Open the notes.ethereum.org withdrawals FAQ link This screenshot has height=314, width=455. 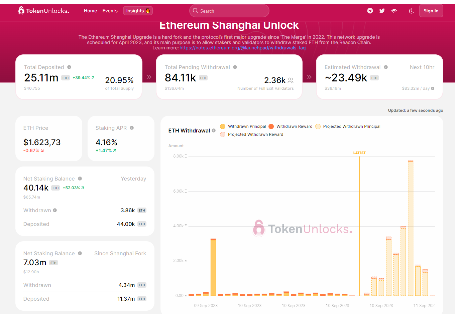242,48
